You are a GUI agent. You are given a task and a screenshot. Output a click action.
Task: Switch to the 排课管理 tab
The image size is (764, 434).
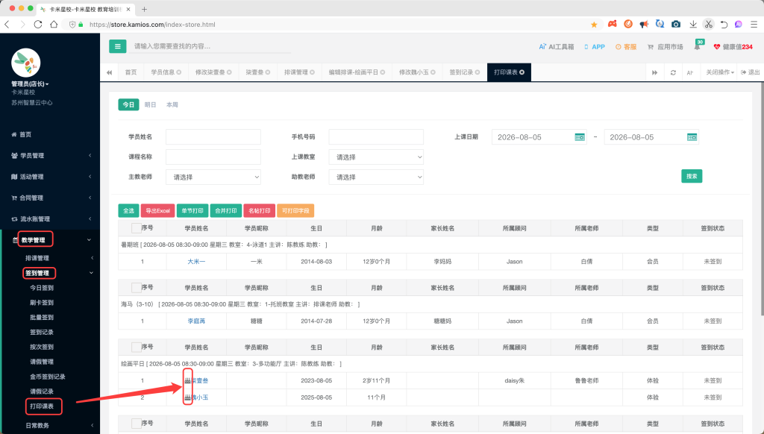point(299,72)
